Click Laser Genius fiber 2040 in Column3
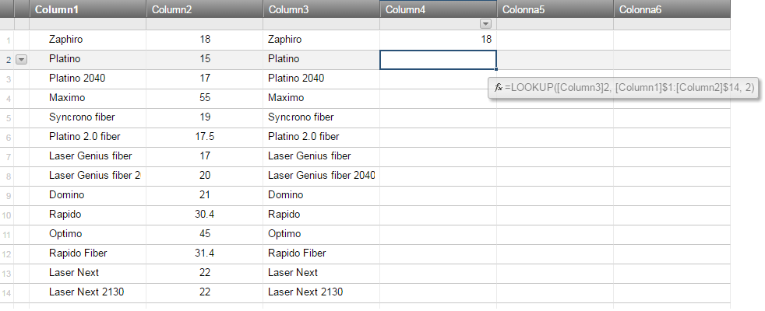Image resolution: width=765 pixels, height=311 pixels. [x=322, y=176]
